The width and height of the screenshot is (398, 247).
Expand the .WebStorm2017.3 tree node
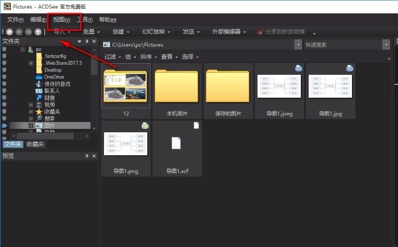[x=31, y=63]
